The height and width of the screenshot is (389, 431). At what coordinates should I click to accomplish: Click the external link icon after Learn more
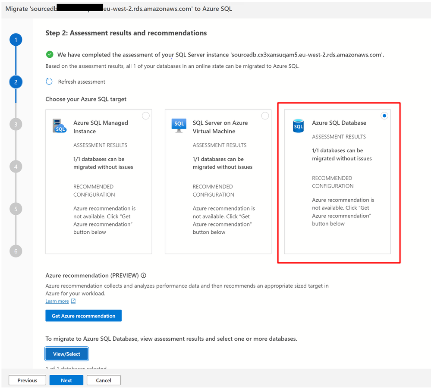click(73, 301)
